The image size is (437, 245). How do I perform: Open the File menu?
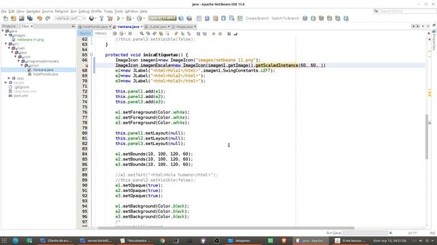(x=3, y=12)
